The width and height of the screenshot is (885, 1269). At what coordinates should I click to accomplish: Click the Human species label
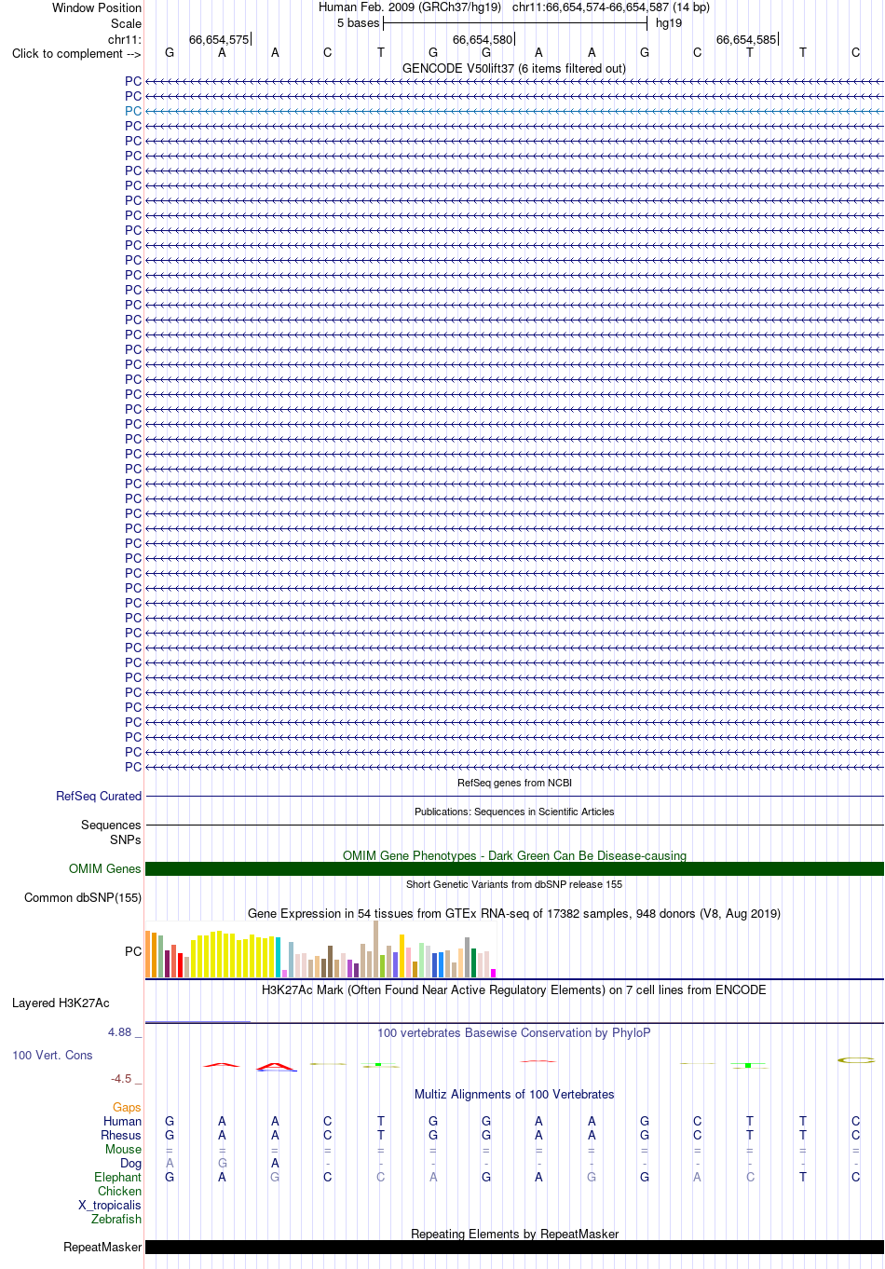point(122,1121)
